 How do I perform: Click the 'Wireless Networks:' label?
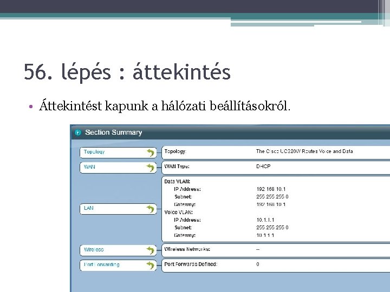tap(187, 249)
